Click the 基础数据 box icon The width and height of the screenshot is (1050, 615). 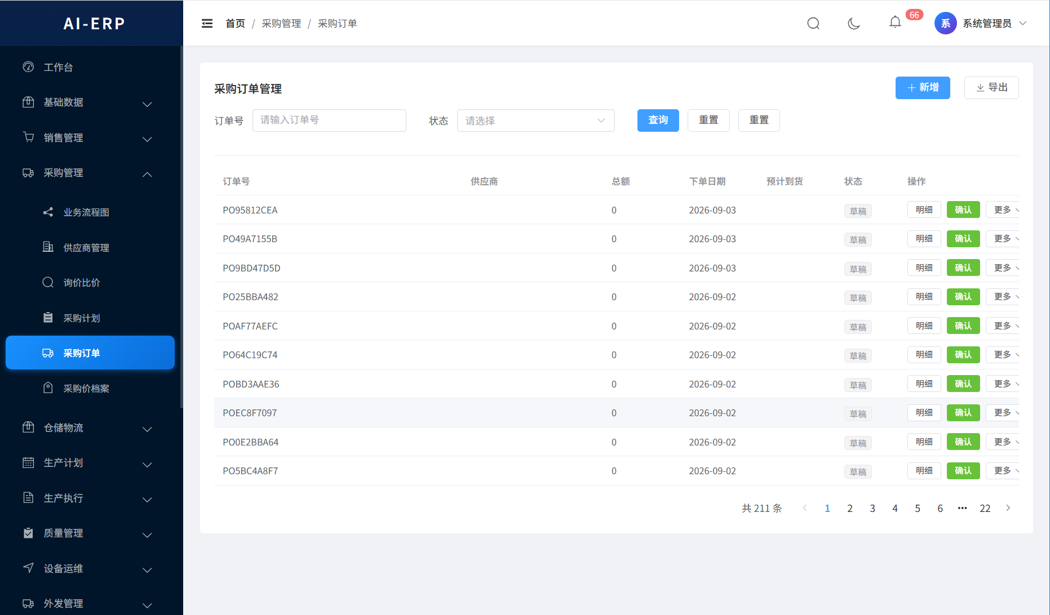tap(28, 102)
